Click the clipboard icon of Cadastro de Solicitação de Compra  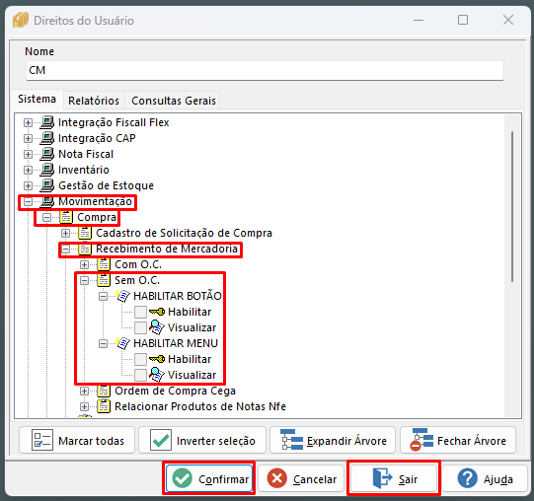[x=85, y=233]
